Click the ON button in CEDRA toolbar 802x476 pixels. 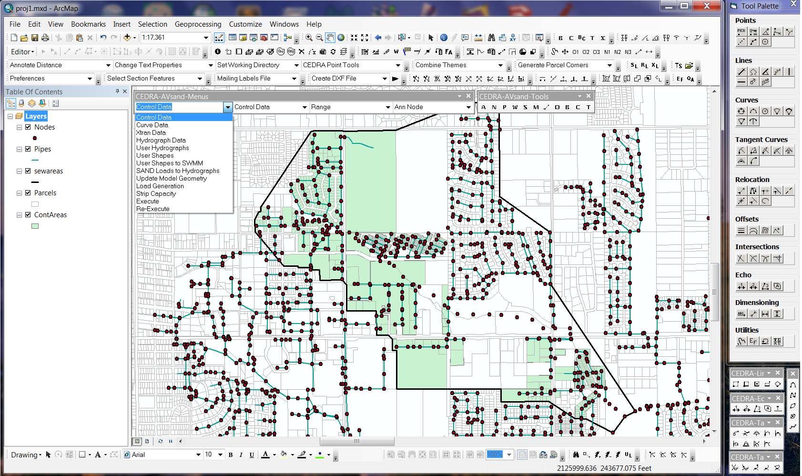pyautogui.click(x=281, y=51)
